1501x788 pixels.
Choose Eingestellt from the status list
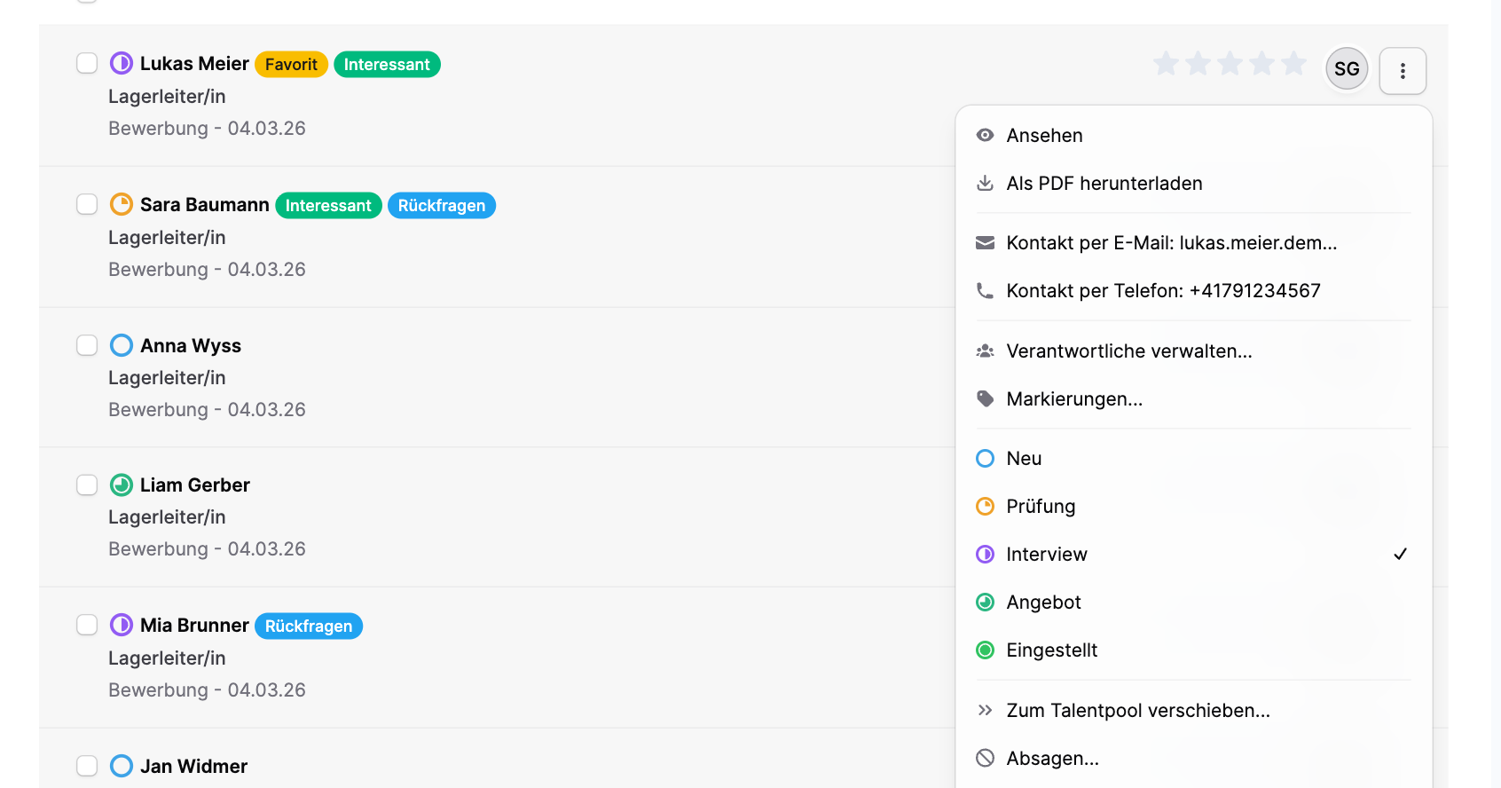[x=1051, y=650]
